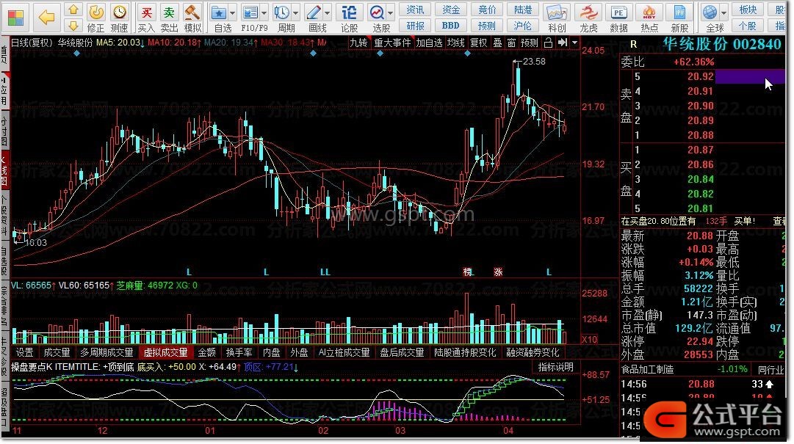794x444 pixels.
Task: Click the 卖出 sell icon
Action: [169, 12]
